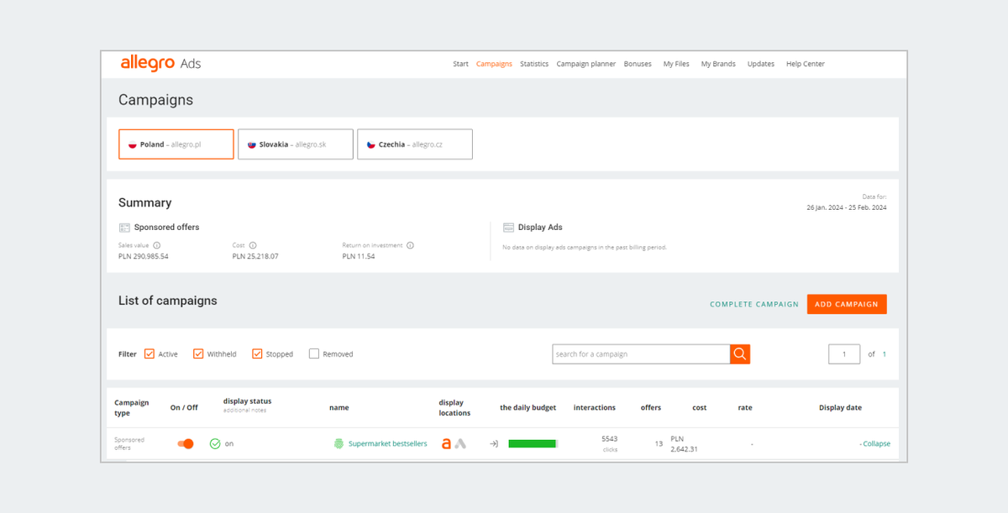Toggle the Stopped filter checkbox
The width and height of the screenshot is (1008, 513).
point(257,353)
